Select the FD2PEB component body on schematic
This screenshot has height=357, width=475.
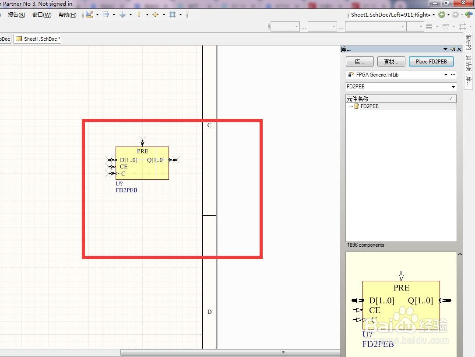(142, 163)
